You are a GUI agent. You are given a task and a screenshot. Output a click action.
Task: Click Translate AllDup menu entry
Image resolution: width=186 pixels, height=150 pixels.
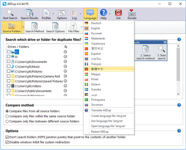click(x=109, y=110)
